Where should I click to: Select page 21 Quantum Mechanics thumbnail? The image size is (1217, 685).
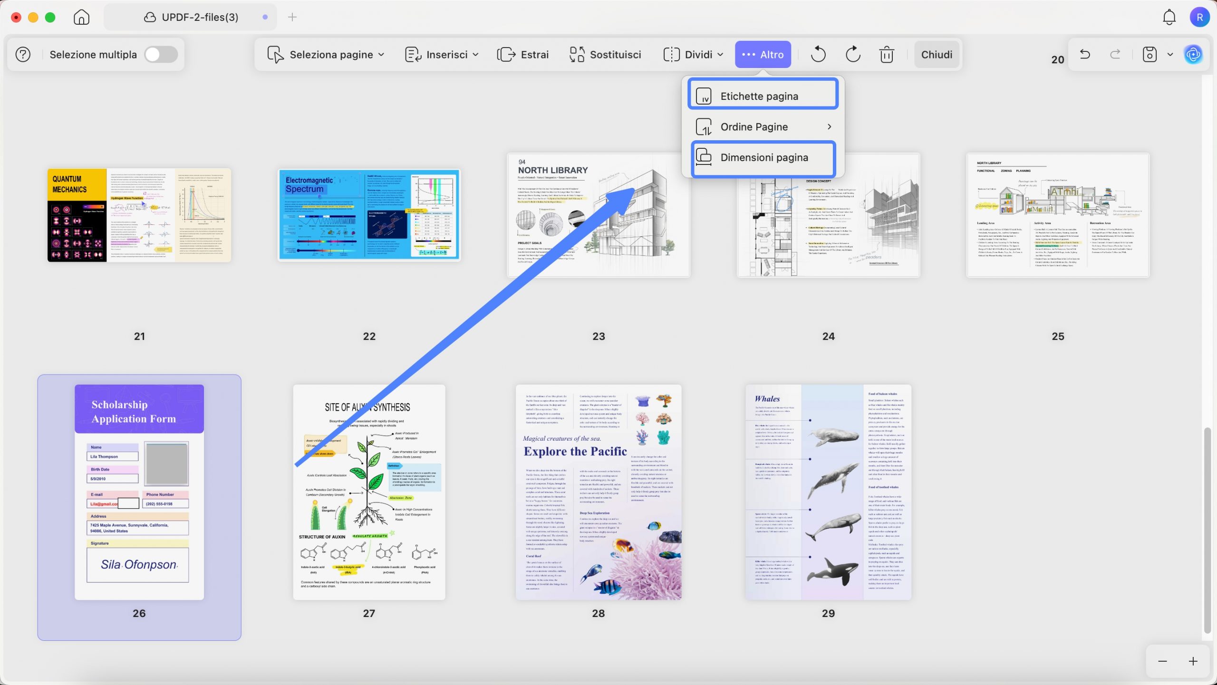(x=139, y=215)
